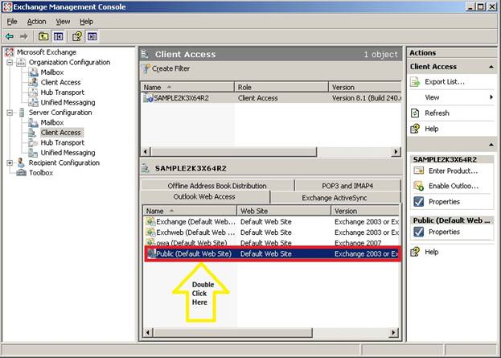Click Version column header in upper server list
The image size is (501, 358).
coord(365,87)
